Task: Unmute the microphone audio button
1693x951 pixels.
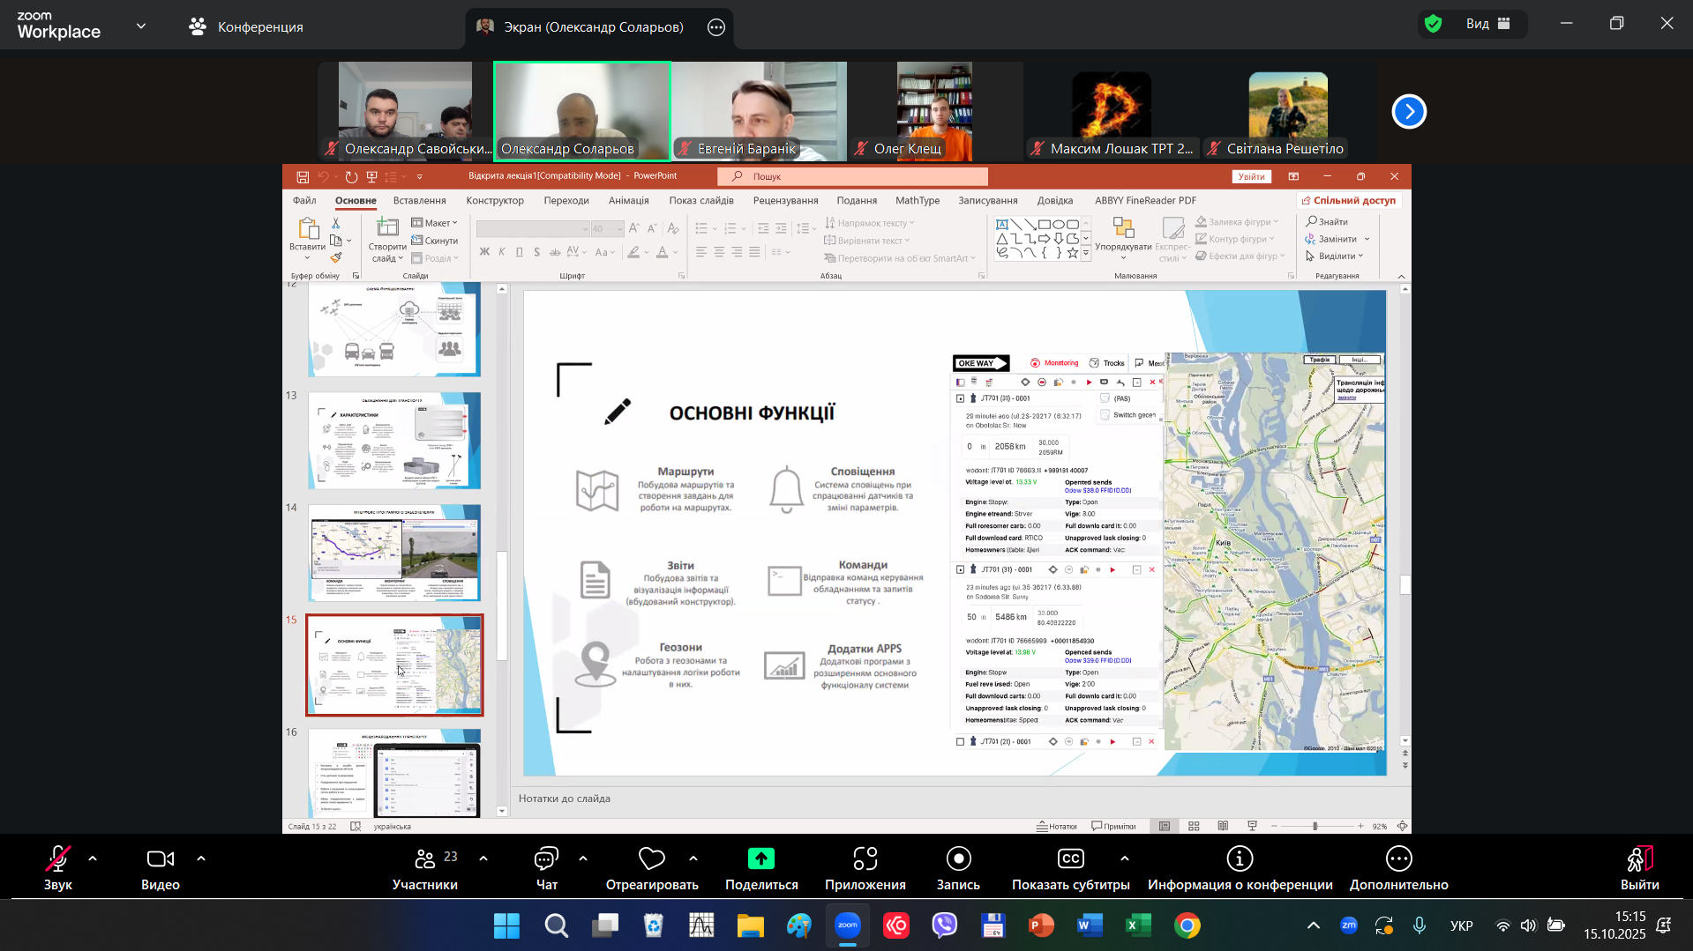Action: point(58,859)
